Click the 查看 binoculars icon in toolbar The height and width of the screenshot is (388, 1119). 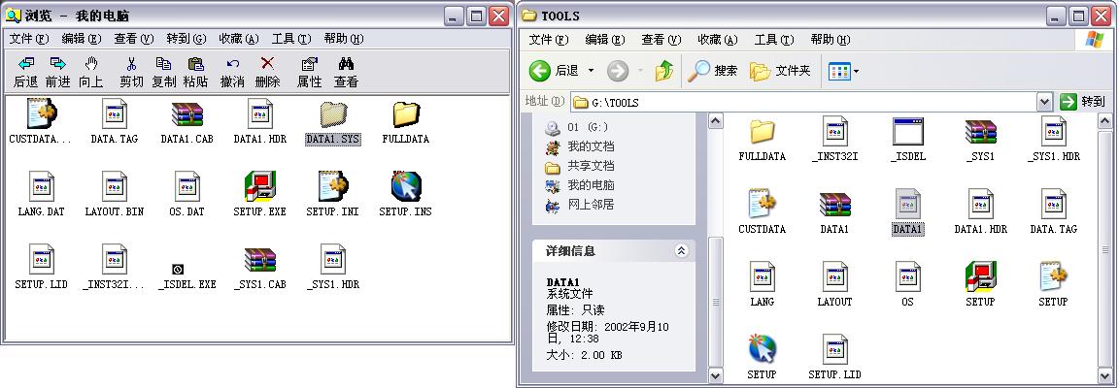[x=346, y=64]
